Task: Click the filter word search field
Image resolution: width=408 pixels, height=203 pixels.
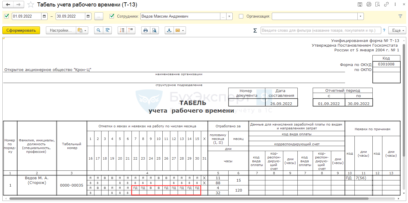Action: (320, 31)
